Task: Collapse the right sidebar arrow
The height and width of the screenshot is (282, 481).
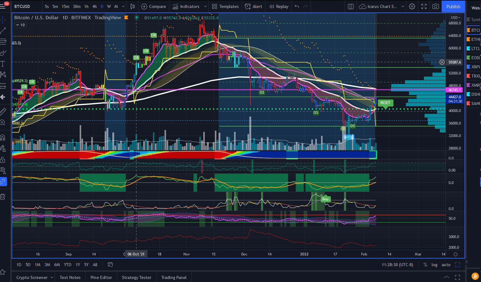Action: click(467, 262)
